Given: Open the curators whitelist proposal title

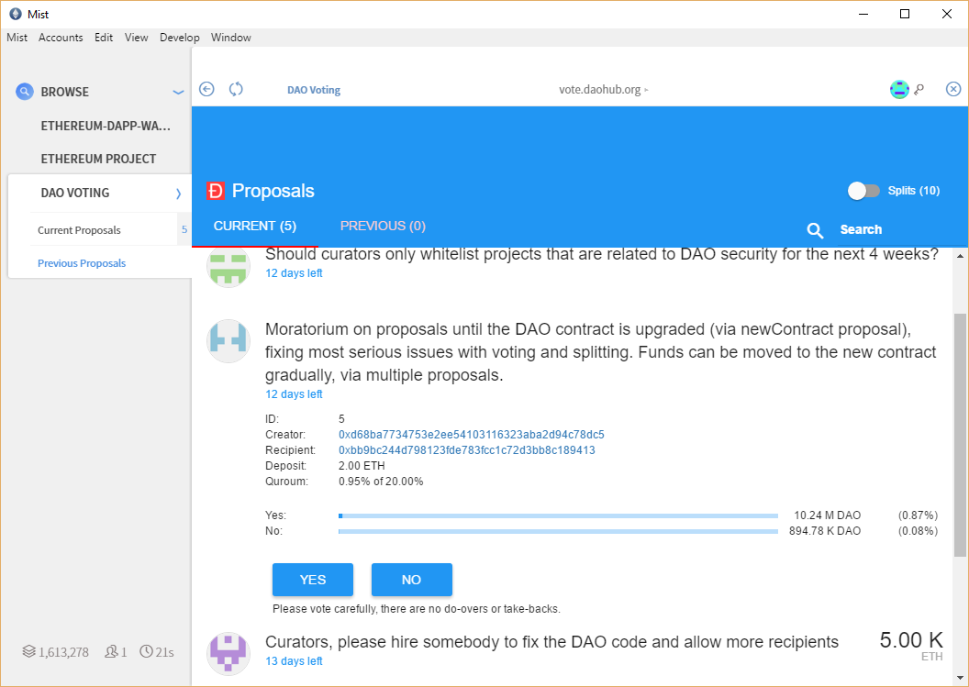Looking at the screenshot, I should 602,254.
